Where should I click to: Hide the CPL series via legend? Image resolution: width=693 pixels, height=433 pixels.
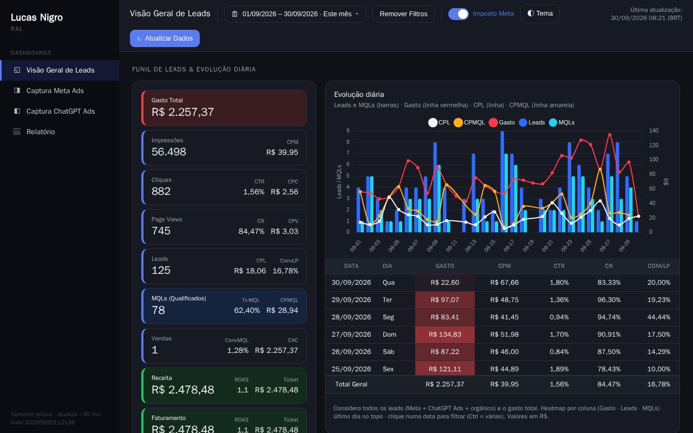pyautogui.click(x=439, y=123)
